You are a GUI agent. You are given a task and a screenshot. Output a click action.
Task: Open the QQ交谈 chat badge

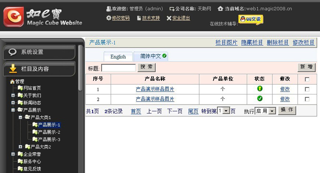[251, 20]
